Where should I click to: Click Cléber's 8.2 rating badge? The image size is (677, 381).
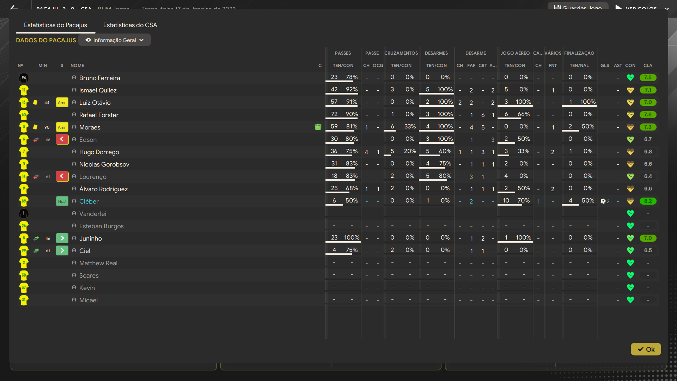coord(648,201)
